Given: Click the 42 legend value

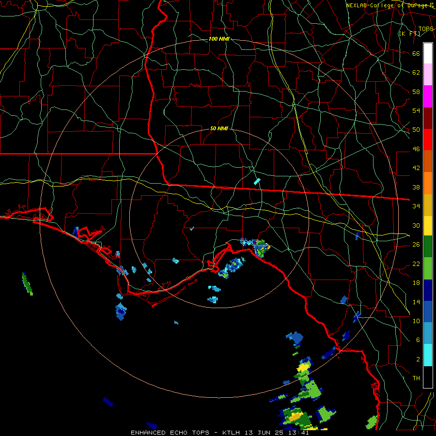Looking at the screenshot, I should (x=416, y=168).
